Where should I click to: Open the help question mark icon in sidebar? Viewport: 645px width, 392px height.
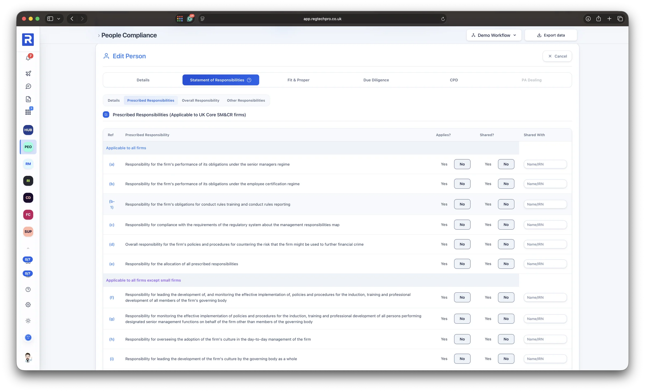tap(28, 290)
